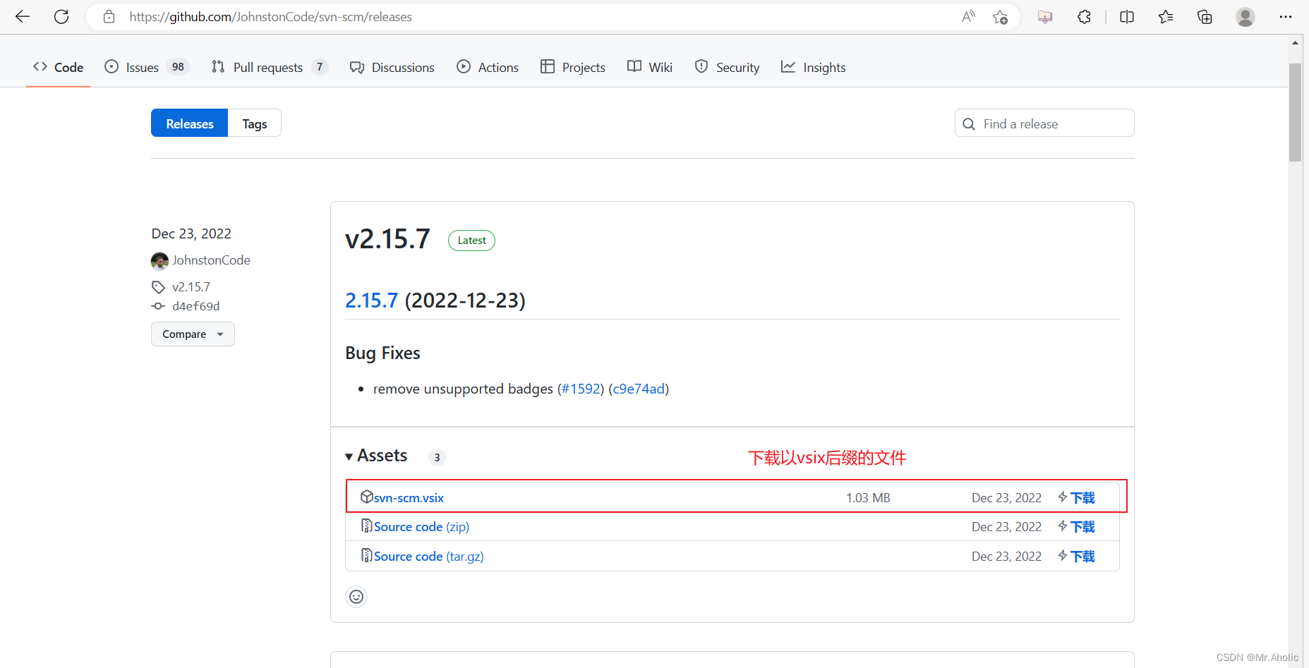Open the 2.15.7 changelog heading link
This screenshot has width=1309, height=668.
371,300
